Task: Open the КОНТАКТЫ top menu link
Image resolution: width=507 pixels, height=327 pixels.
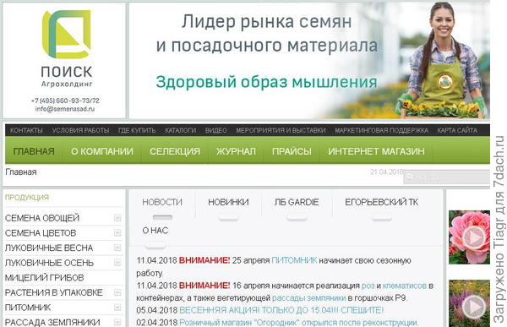Action: pos(26,130)
